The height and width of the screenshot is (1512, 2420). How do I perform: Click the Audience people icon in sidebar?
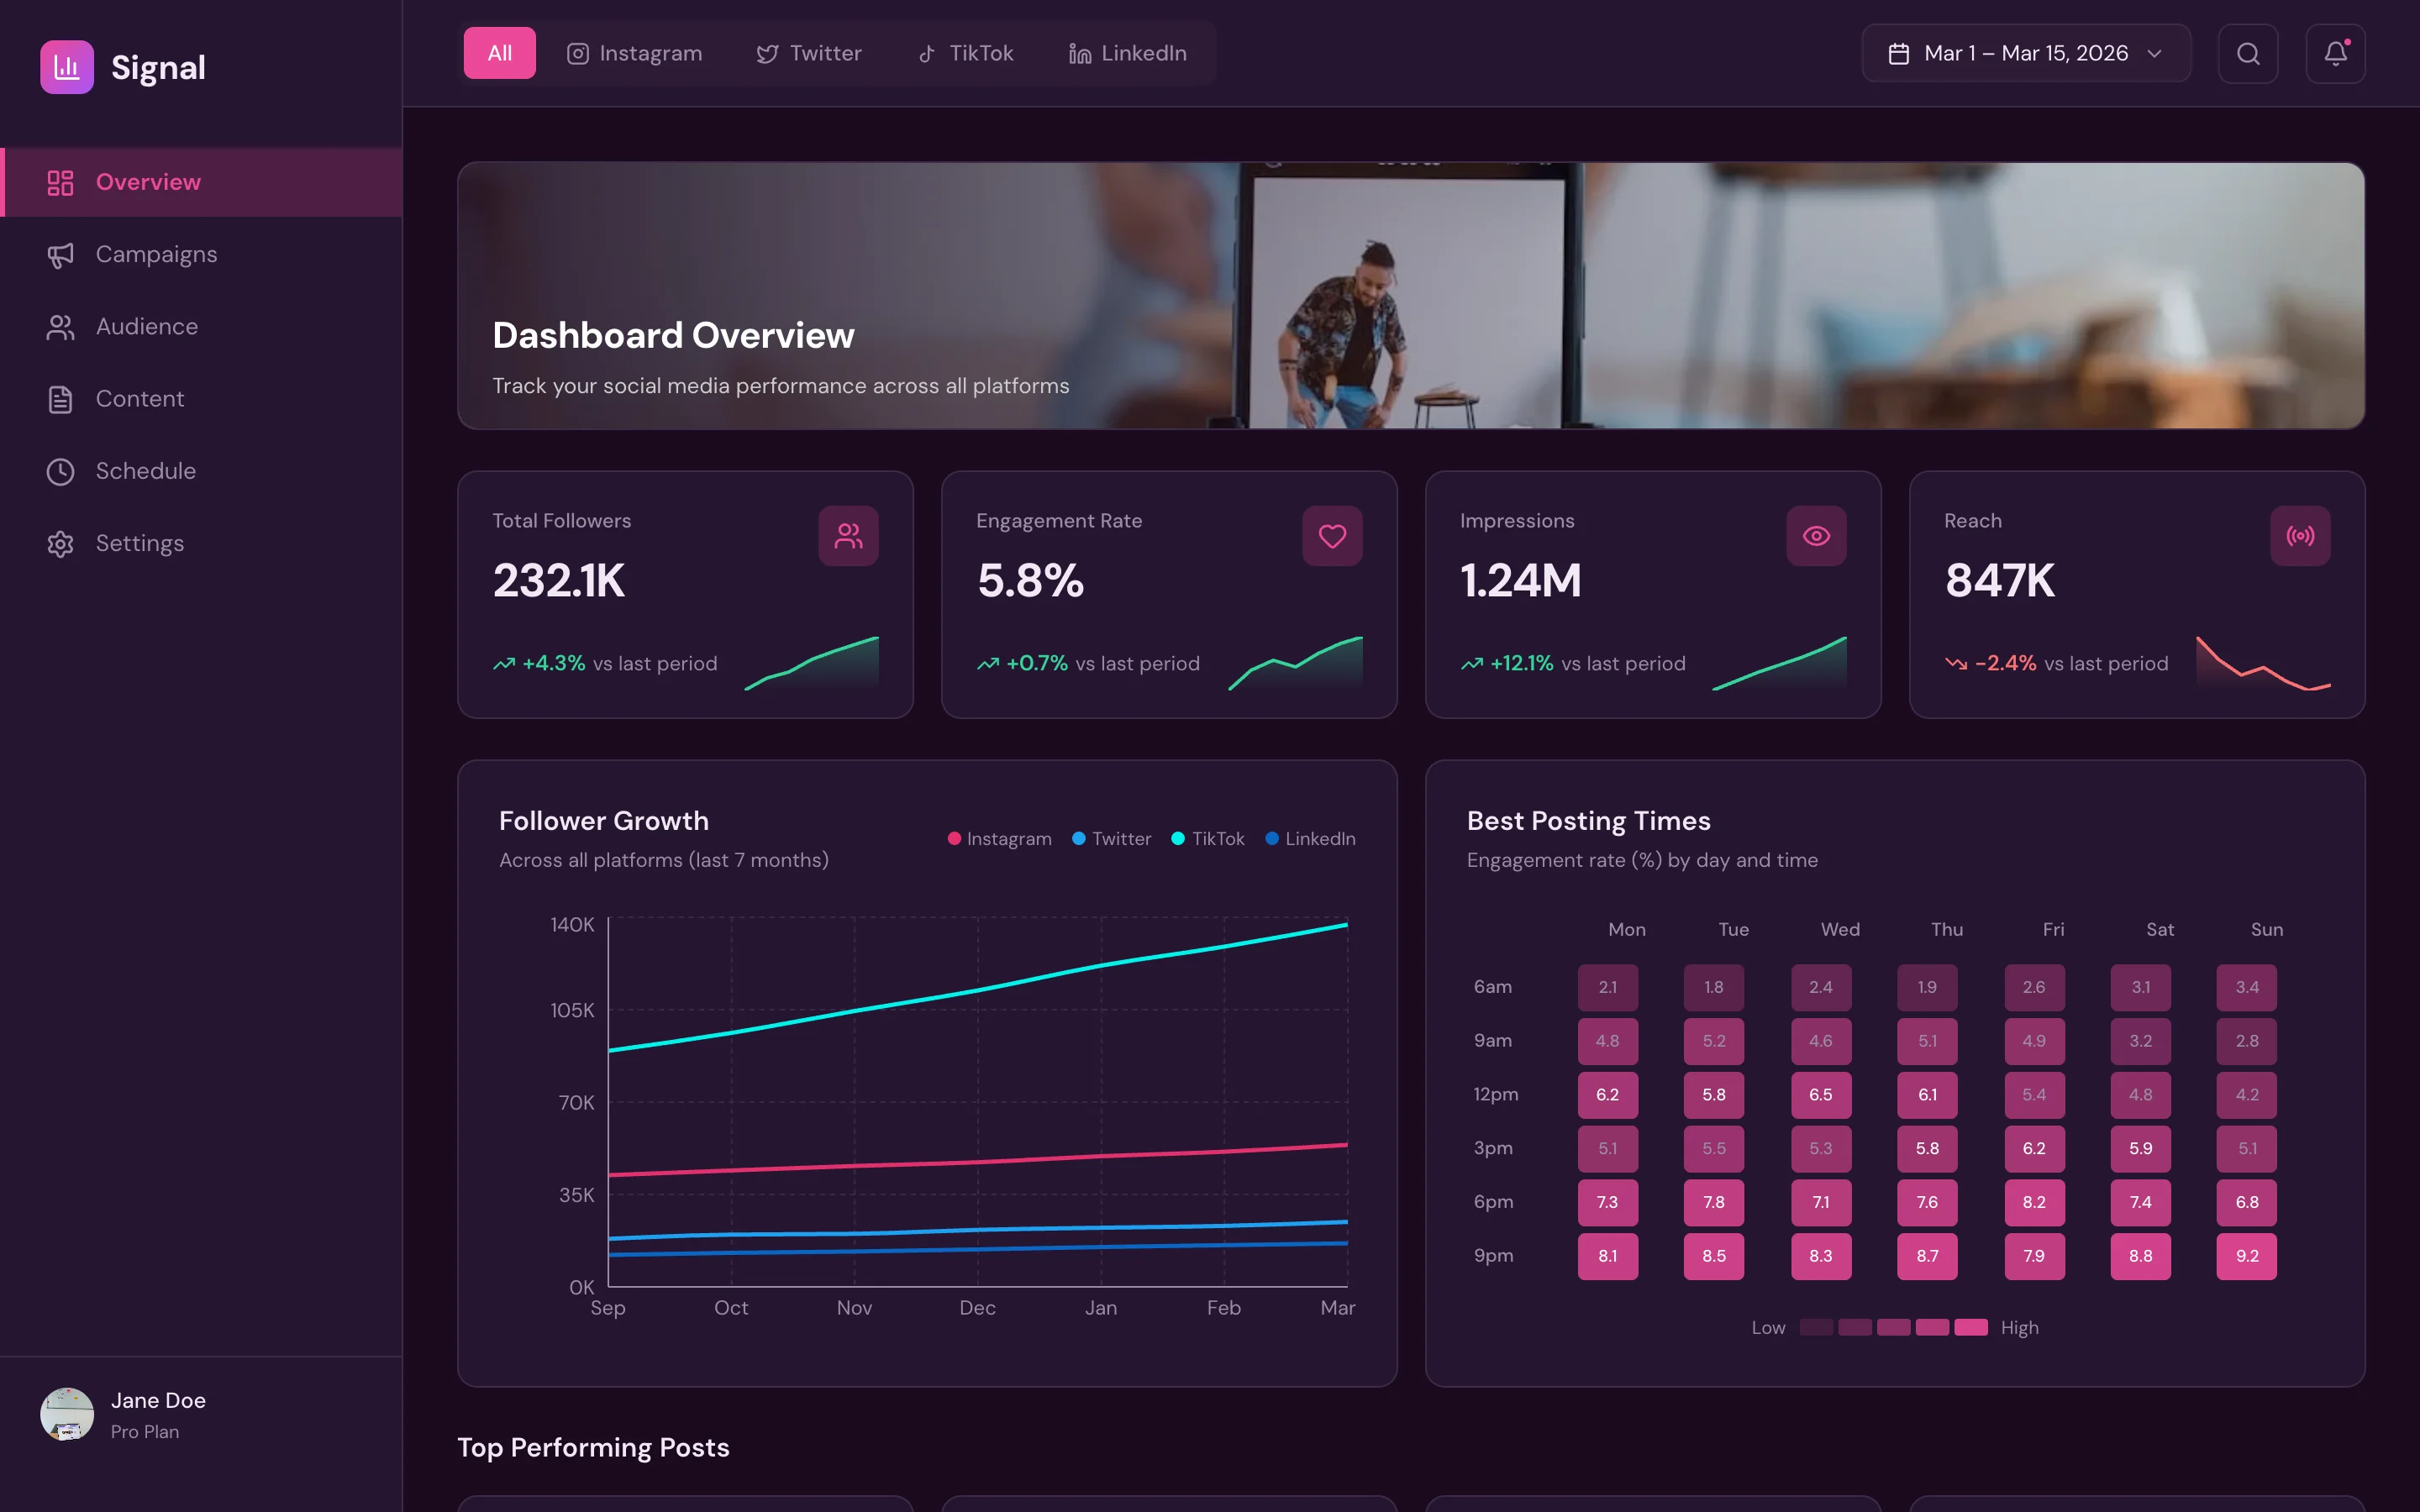[x=60, y=327]
